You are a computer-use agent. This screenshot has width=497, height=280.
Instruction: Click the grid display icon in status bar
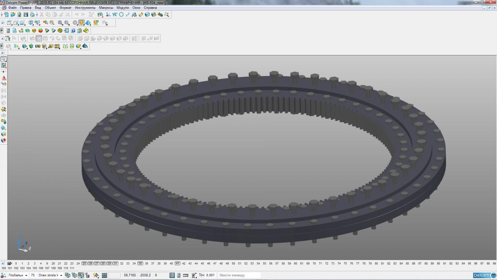[104, 275]
